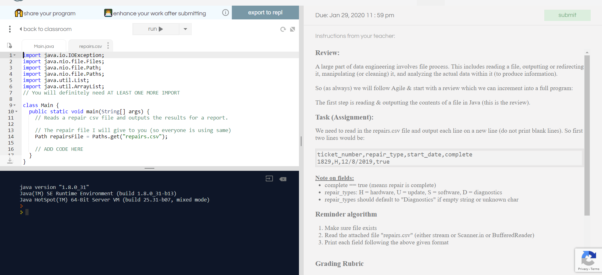Click the download icon below line numbers
The image size is (602, 275).
pos(10,160)
